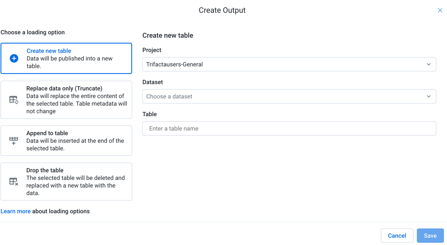Expand the Project field chevron arrow
Screen dimensions: 447x245
[x=428, y=64]
